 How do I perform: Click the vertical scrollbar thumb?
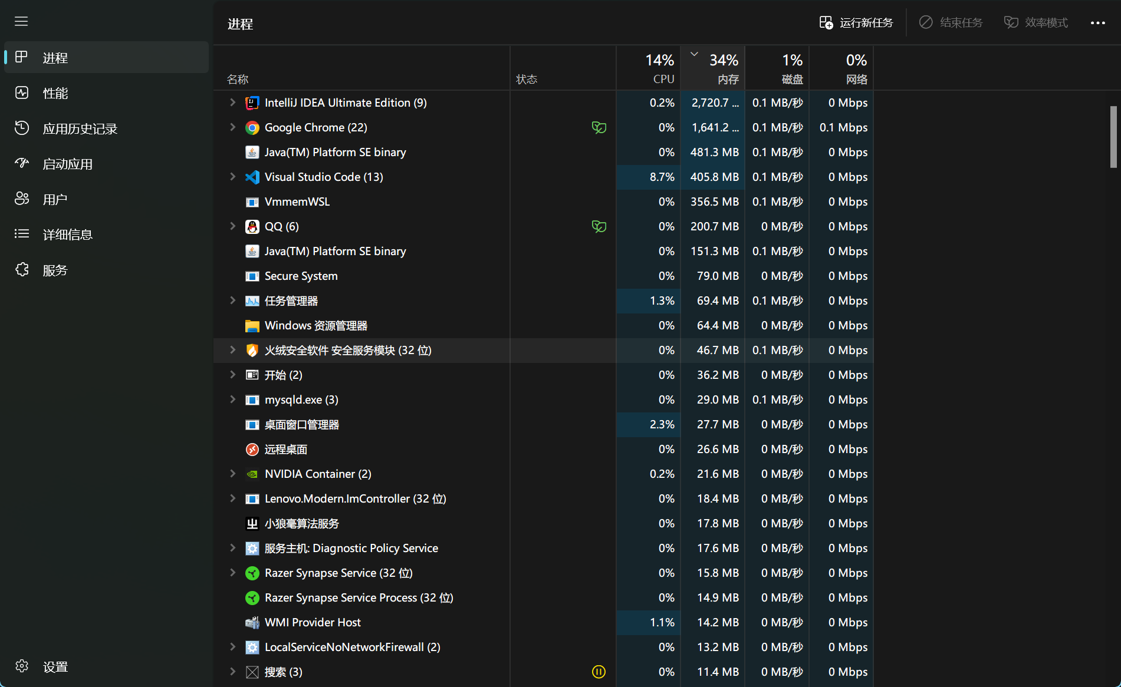pyautogui.click(x=1113, y=137)
